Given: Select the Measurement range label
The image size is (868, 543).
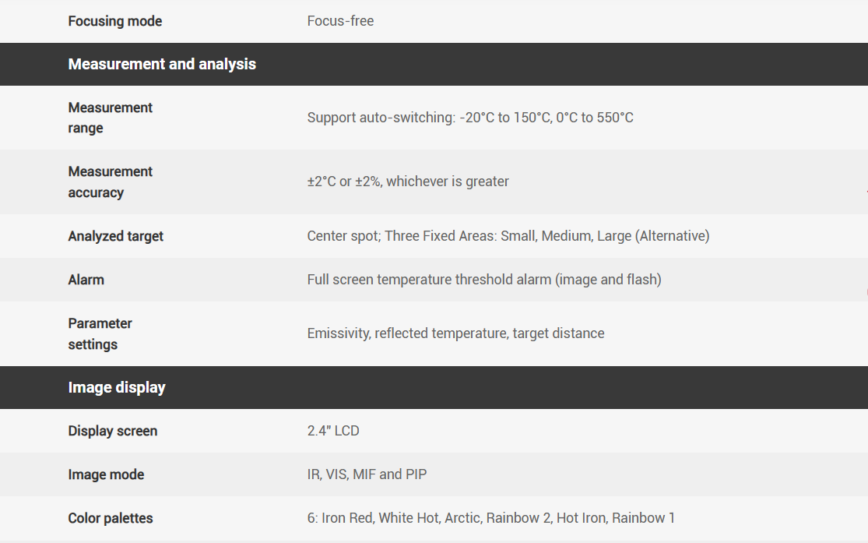Looking at the screenshot, I should click(110, 118).
